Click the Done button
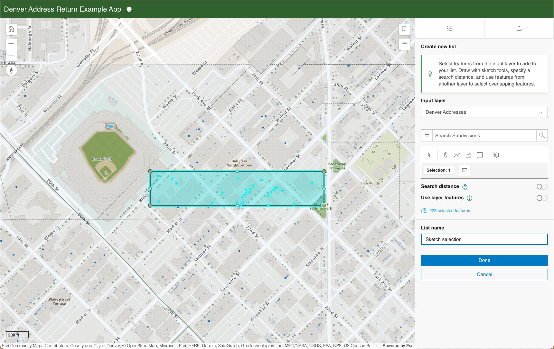 (x=484, y=260)
